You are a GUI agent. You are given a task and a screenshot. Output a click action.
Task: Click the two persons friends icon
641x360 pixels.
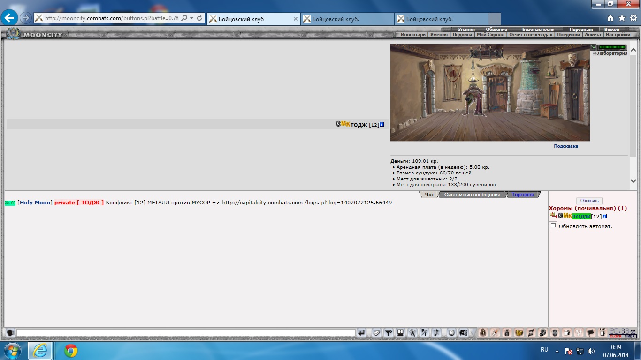pos(566,332)
